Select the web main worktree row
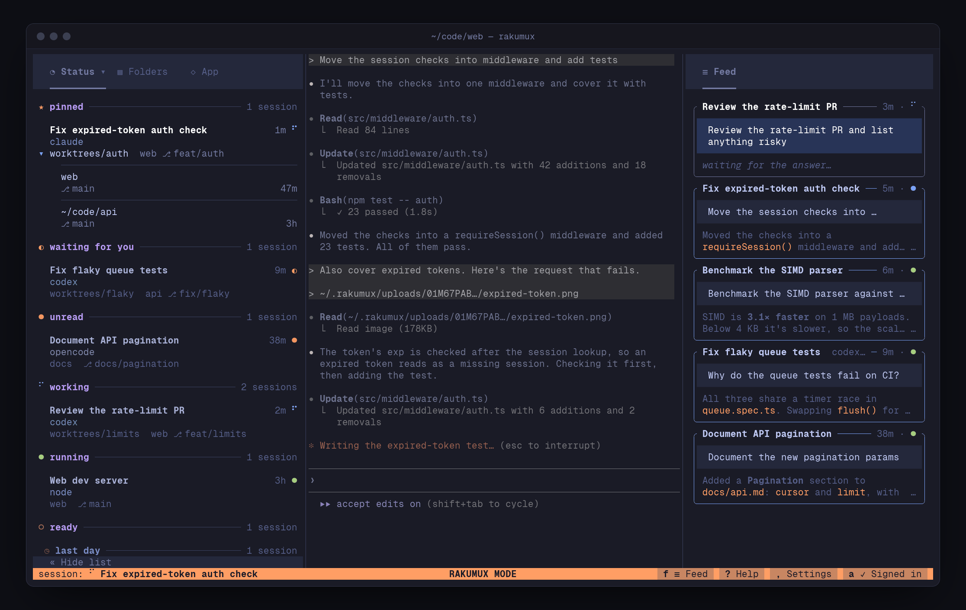This screenshot has height=610, width=966. pos(179,183)
